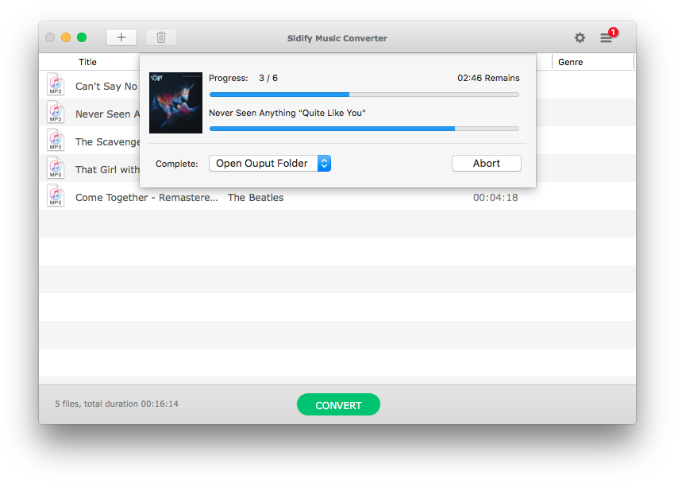Open the menu icon with notification badge
The height and width of the screenshot is (483, 674).
[x=607, y=37]
